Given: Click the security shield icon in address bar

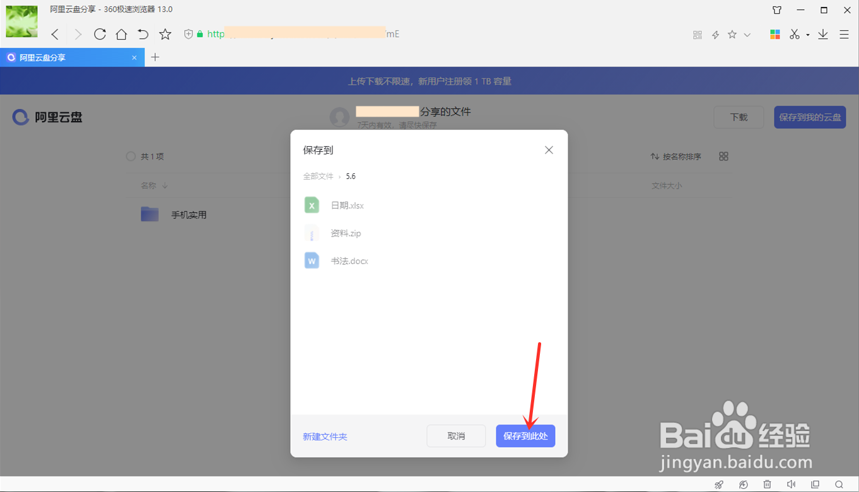Looking at the screenshot, I should pyautogui.click(x=188, y=34).
